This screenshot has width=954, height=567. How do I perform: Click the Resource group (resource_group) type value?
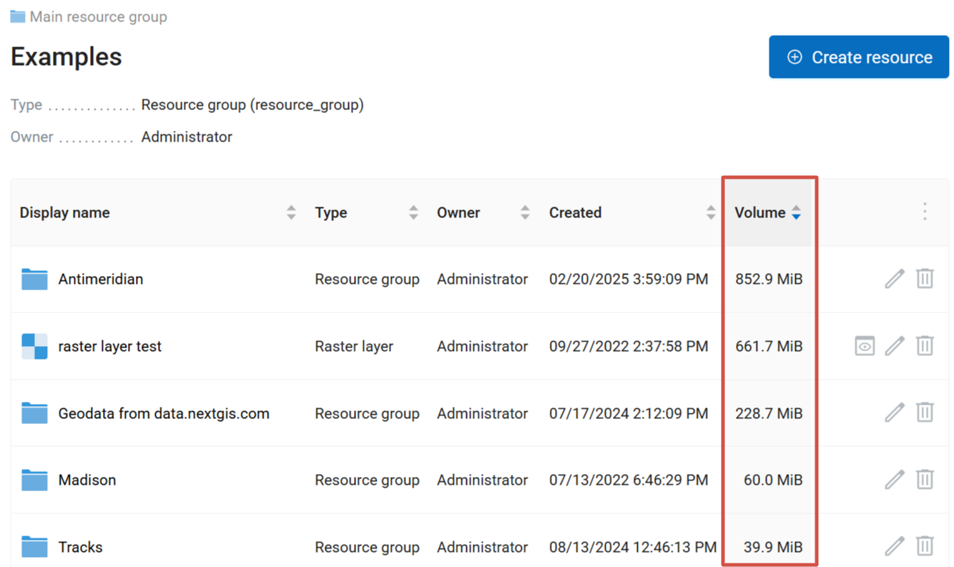click(252, 105)
